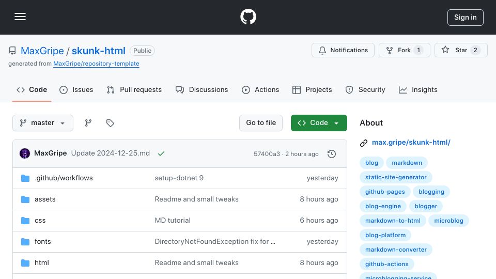Select the microblog topic tag
Viewport: 496px width, 279px height.
(448, 221)
